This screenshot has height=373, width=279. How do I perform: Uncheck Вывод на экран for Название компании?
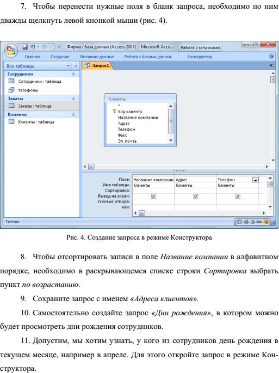pyautogui.click(x=153, y=196)
